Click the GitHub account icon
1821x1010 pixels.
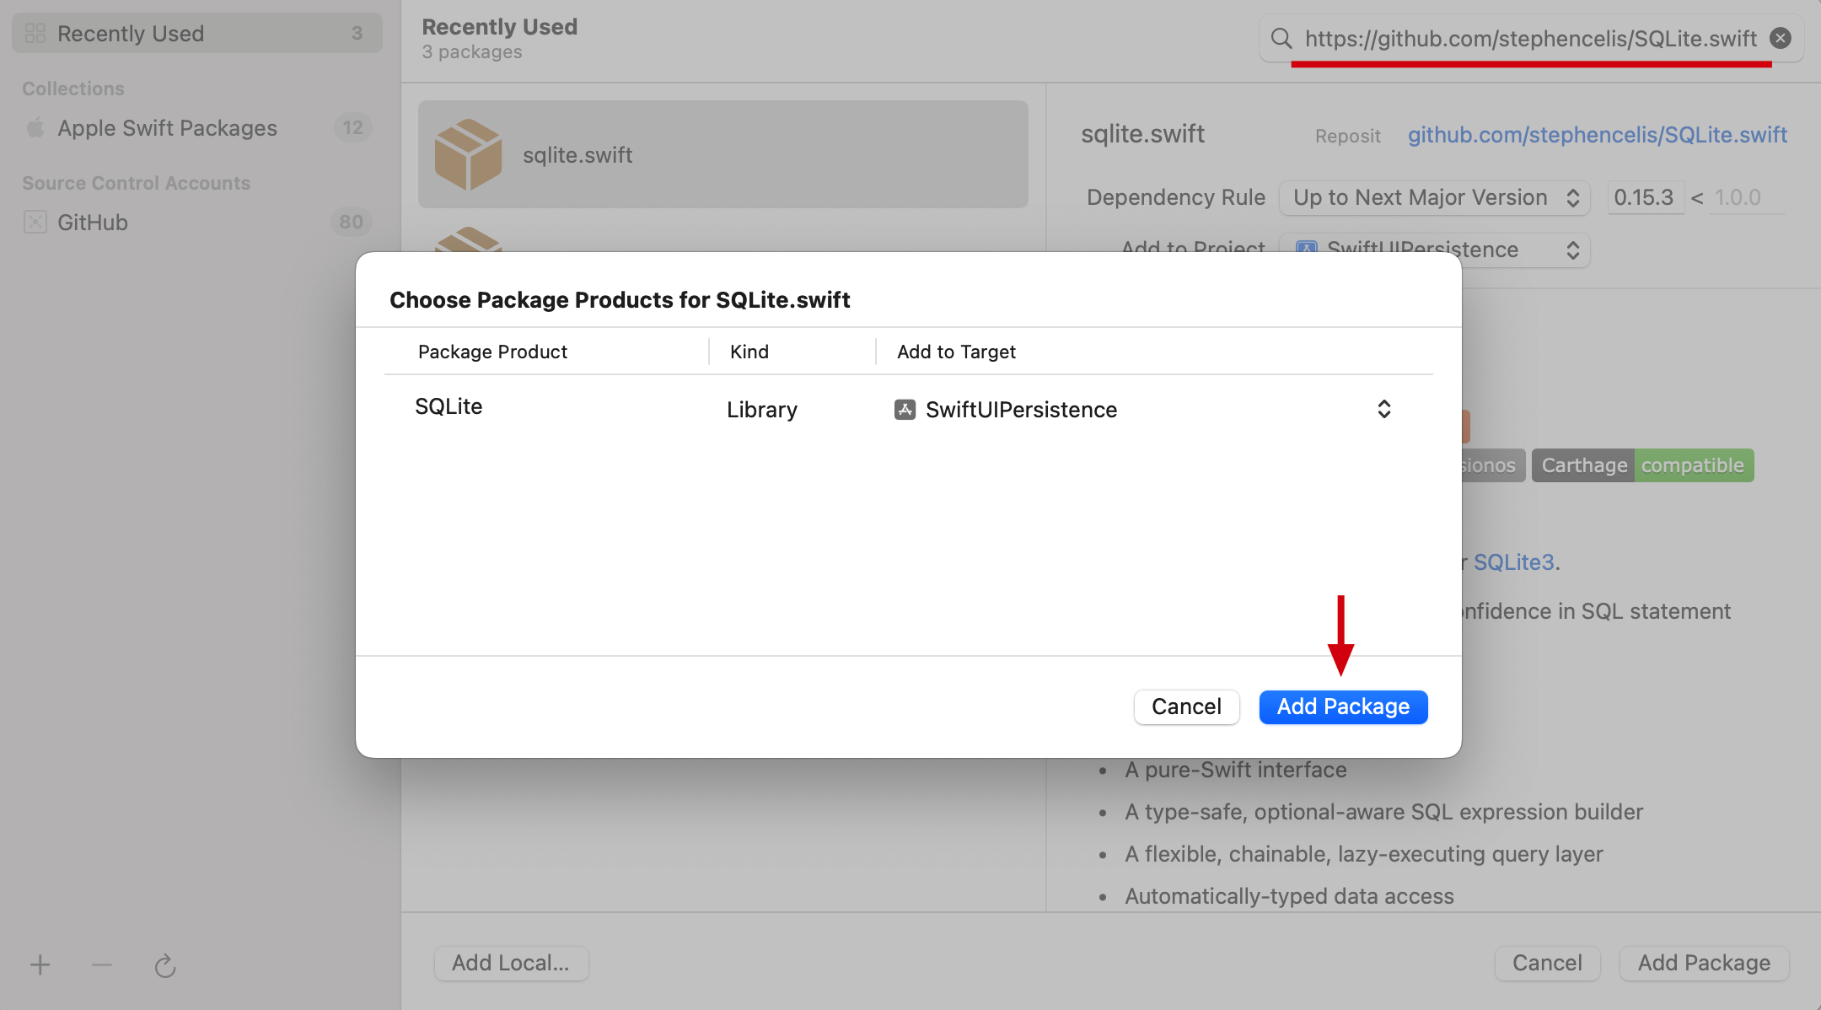pos(35,222)
